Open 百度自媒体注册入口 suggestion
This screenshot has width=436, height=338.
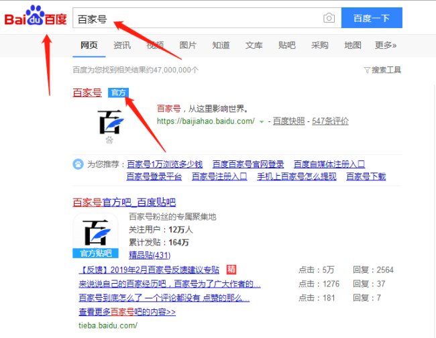click(329, 164)
